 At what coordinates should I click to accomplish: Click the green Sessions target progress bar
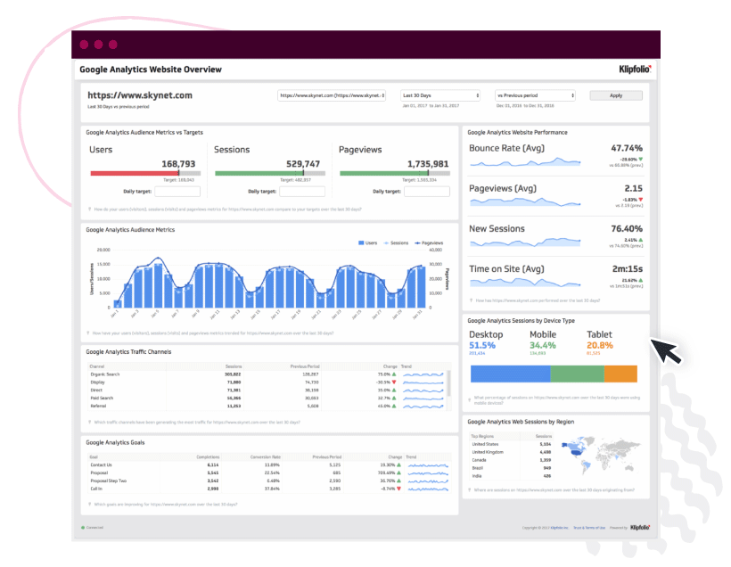click(x=259, y=174)
